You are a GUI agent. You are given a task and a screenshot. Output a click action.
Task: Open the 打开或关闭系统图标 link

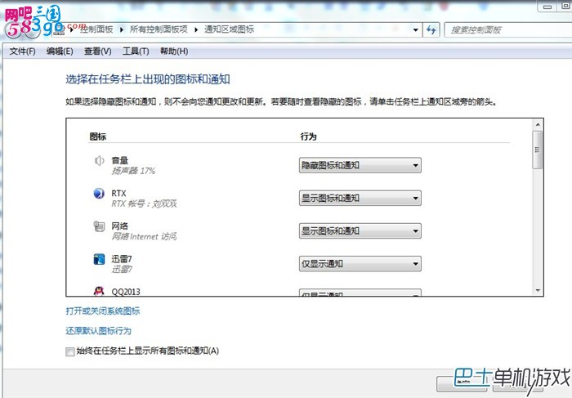pyautogui.click(x=103, y=311)
